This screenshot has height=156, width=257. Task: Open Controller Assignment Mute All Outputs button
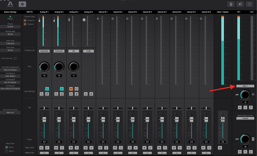[x=10, y=70]
